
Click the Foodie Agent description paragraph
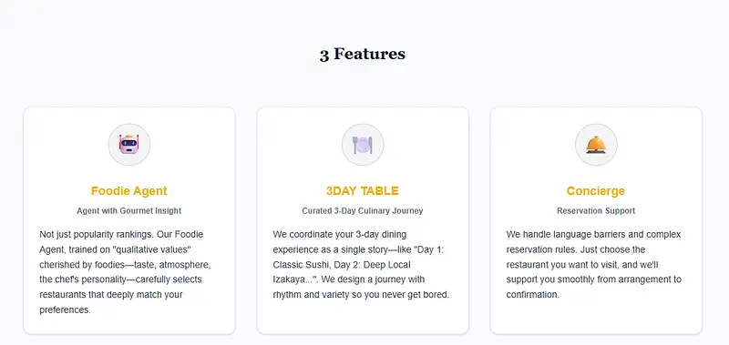[x=126, y=272]
